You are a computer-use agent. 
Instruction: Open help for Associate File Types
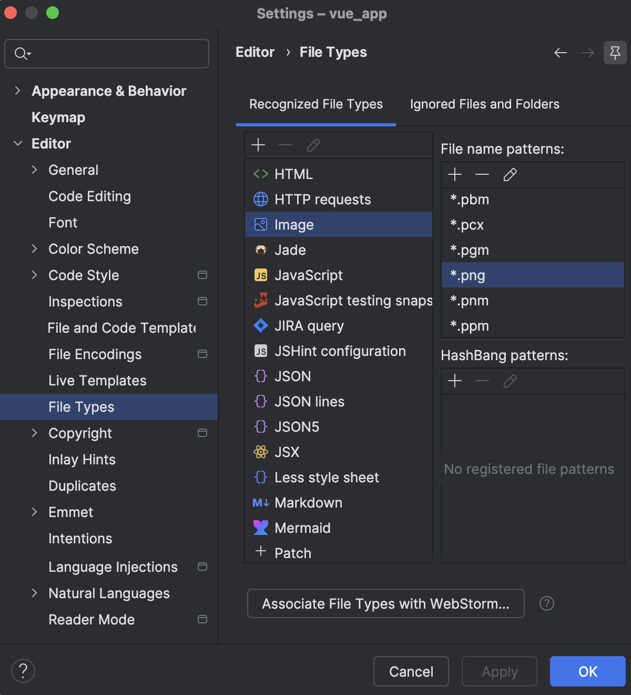point(547,603)
